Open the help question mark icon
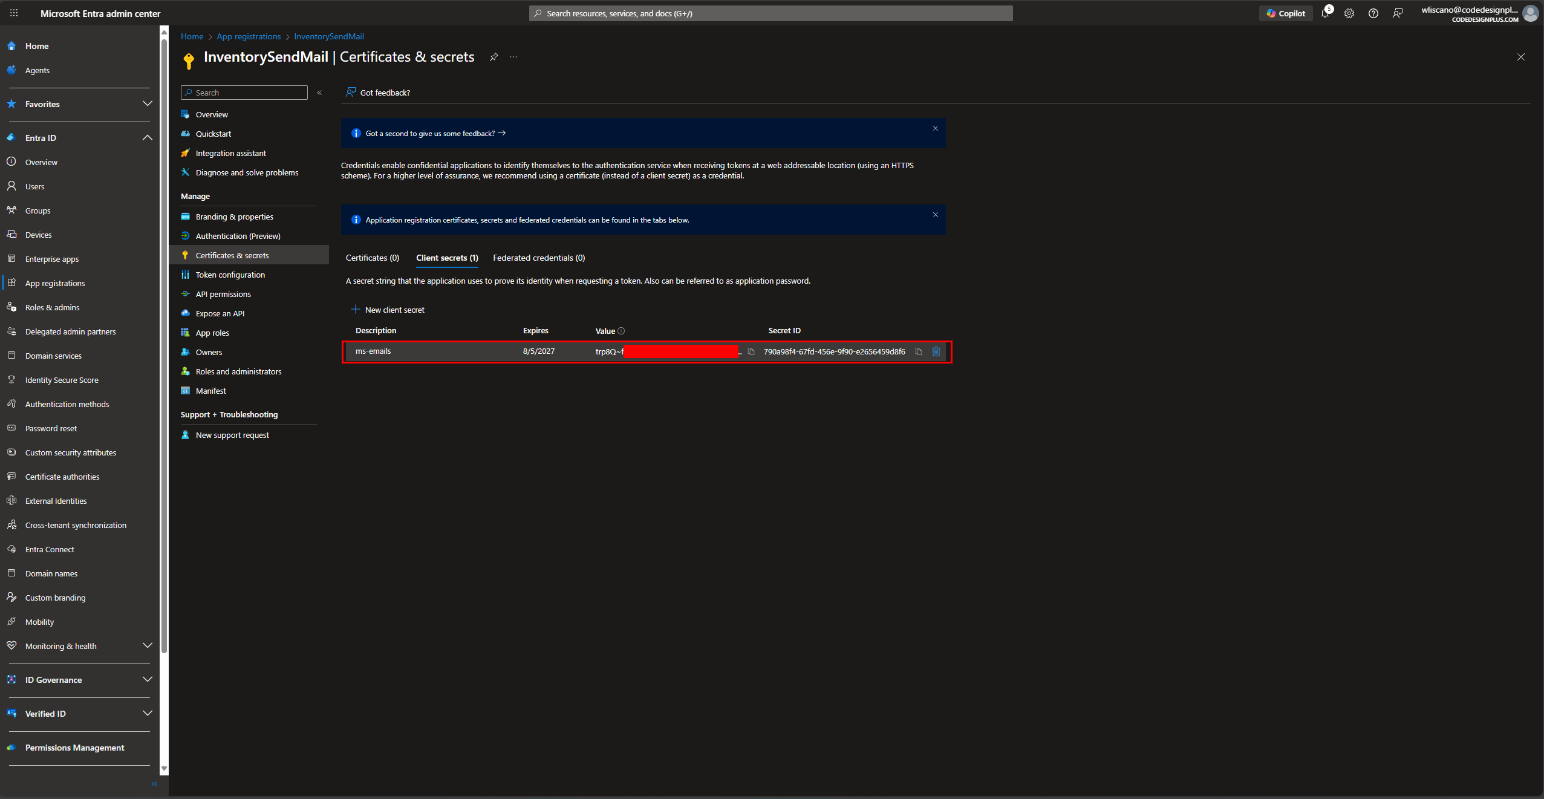1544x799 pixels. 1373,13
